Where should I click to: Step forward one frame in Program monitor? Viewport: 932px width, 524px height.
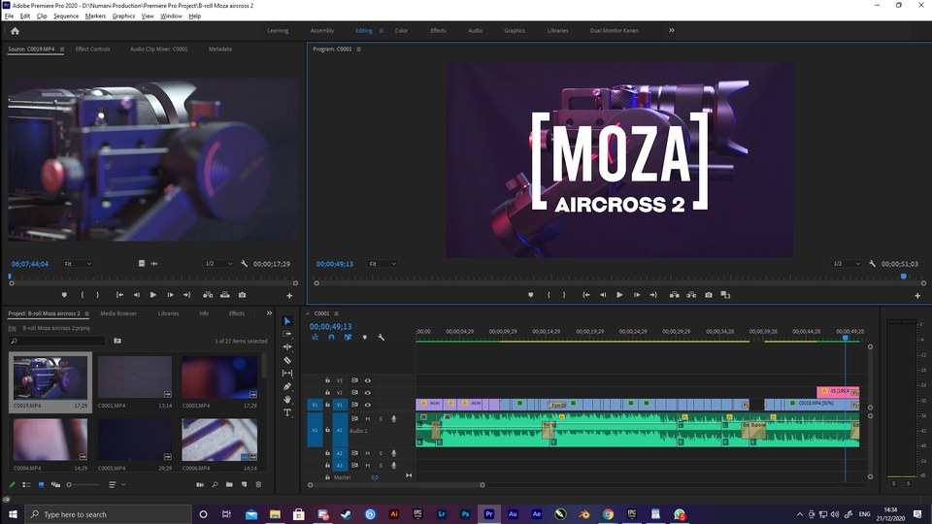[x=637, y=295]
